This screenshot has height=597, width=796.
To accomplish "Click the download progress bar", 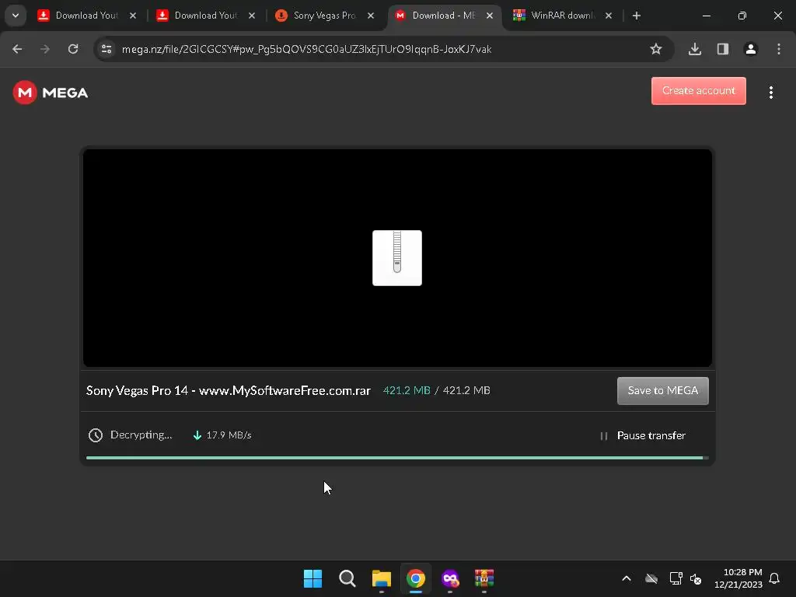I will point(397,458).
